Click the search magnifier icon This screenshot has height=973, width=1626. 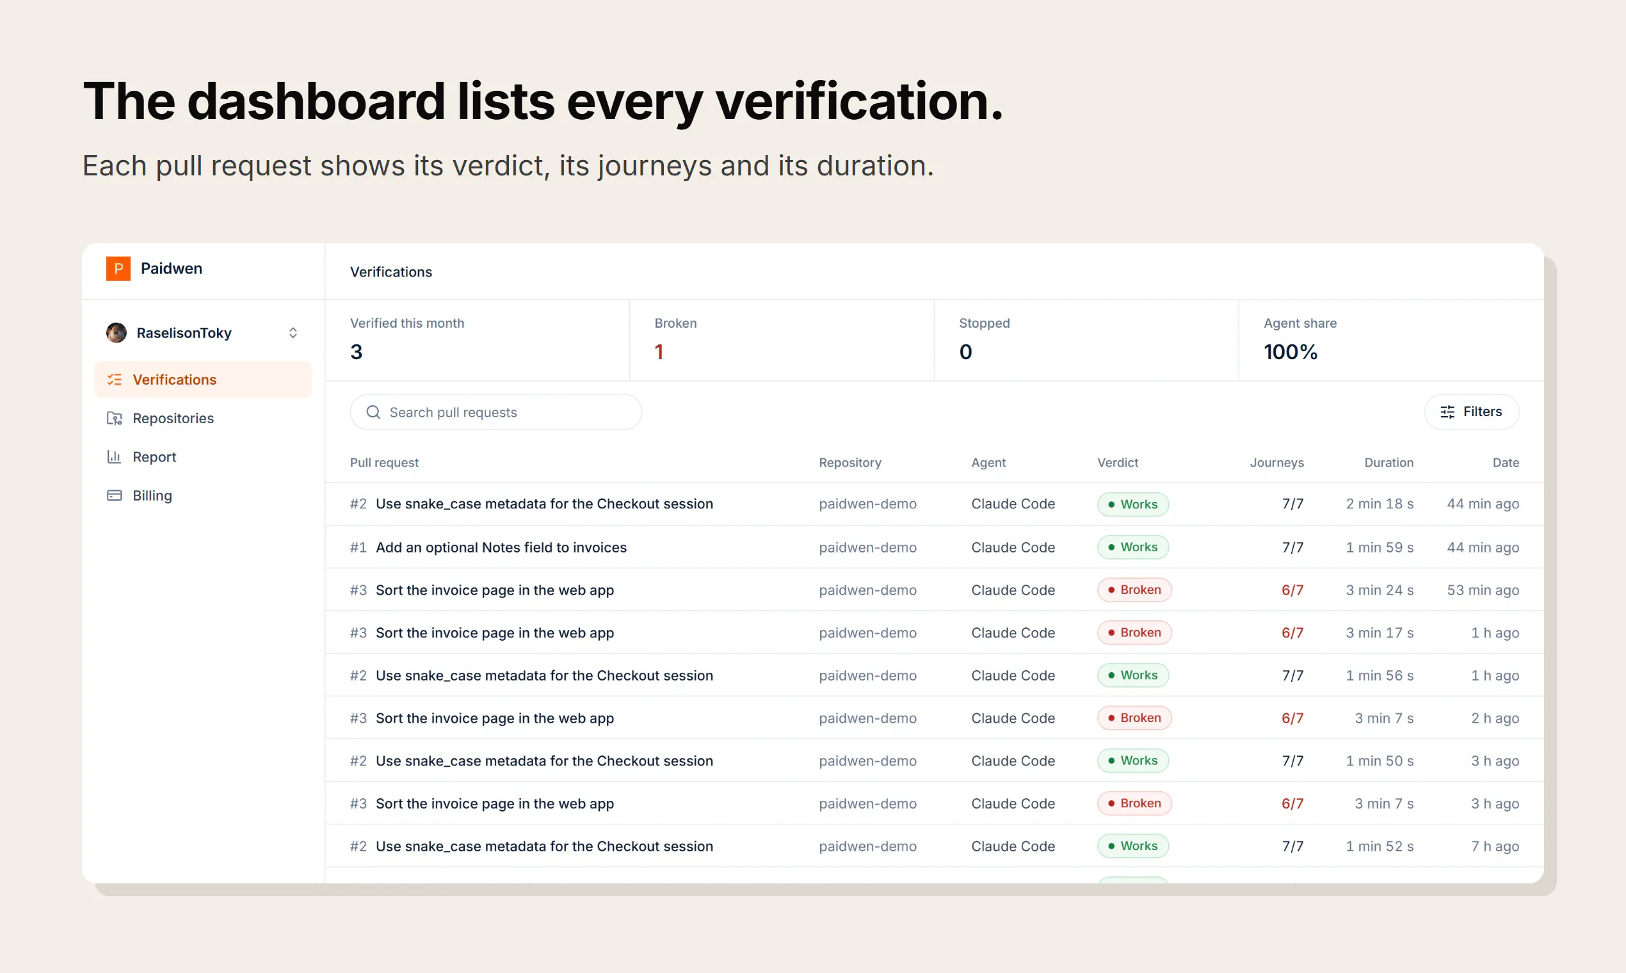point(374,412)
